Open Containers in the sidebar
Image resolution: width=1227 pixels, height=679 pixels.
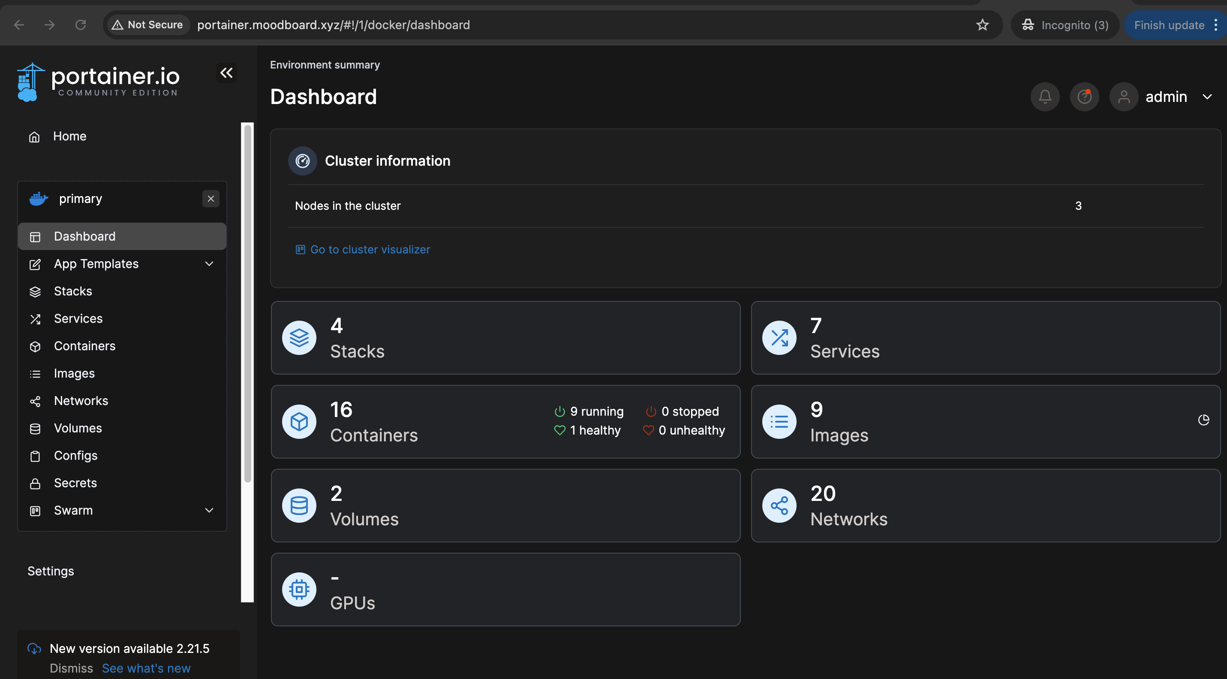coord(84,346)
